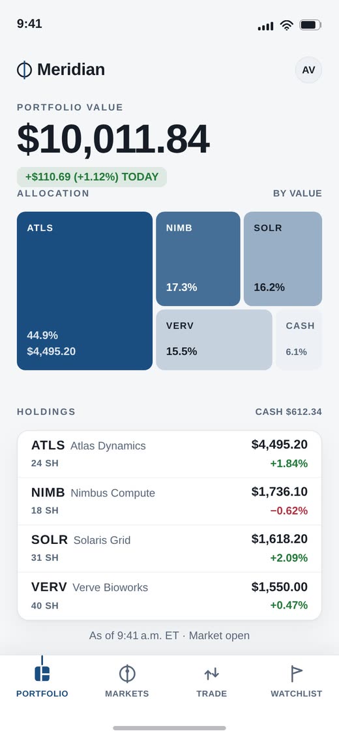The image size is (339, 737).
Task: Tap the Trade arrows icon
Action: point(212,674)
